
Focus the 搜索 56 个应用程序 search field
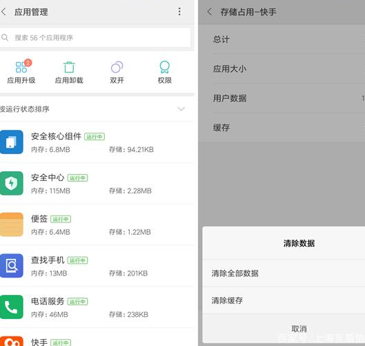[x=95, y=37]
